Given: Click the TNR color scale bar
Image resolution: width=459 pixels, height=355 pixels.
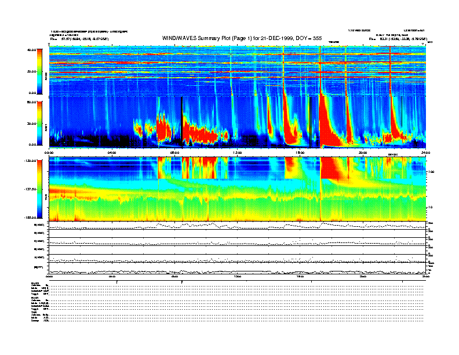Looking at the screenshot, I should coord(39,189).
